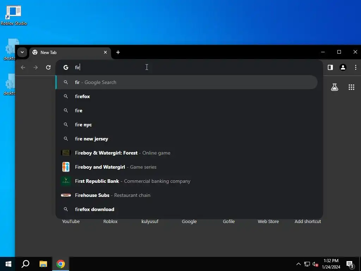Click the magnifier icon beside "fire nyc"
Screen dimensions: 361x271
(x=66, y=125)
